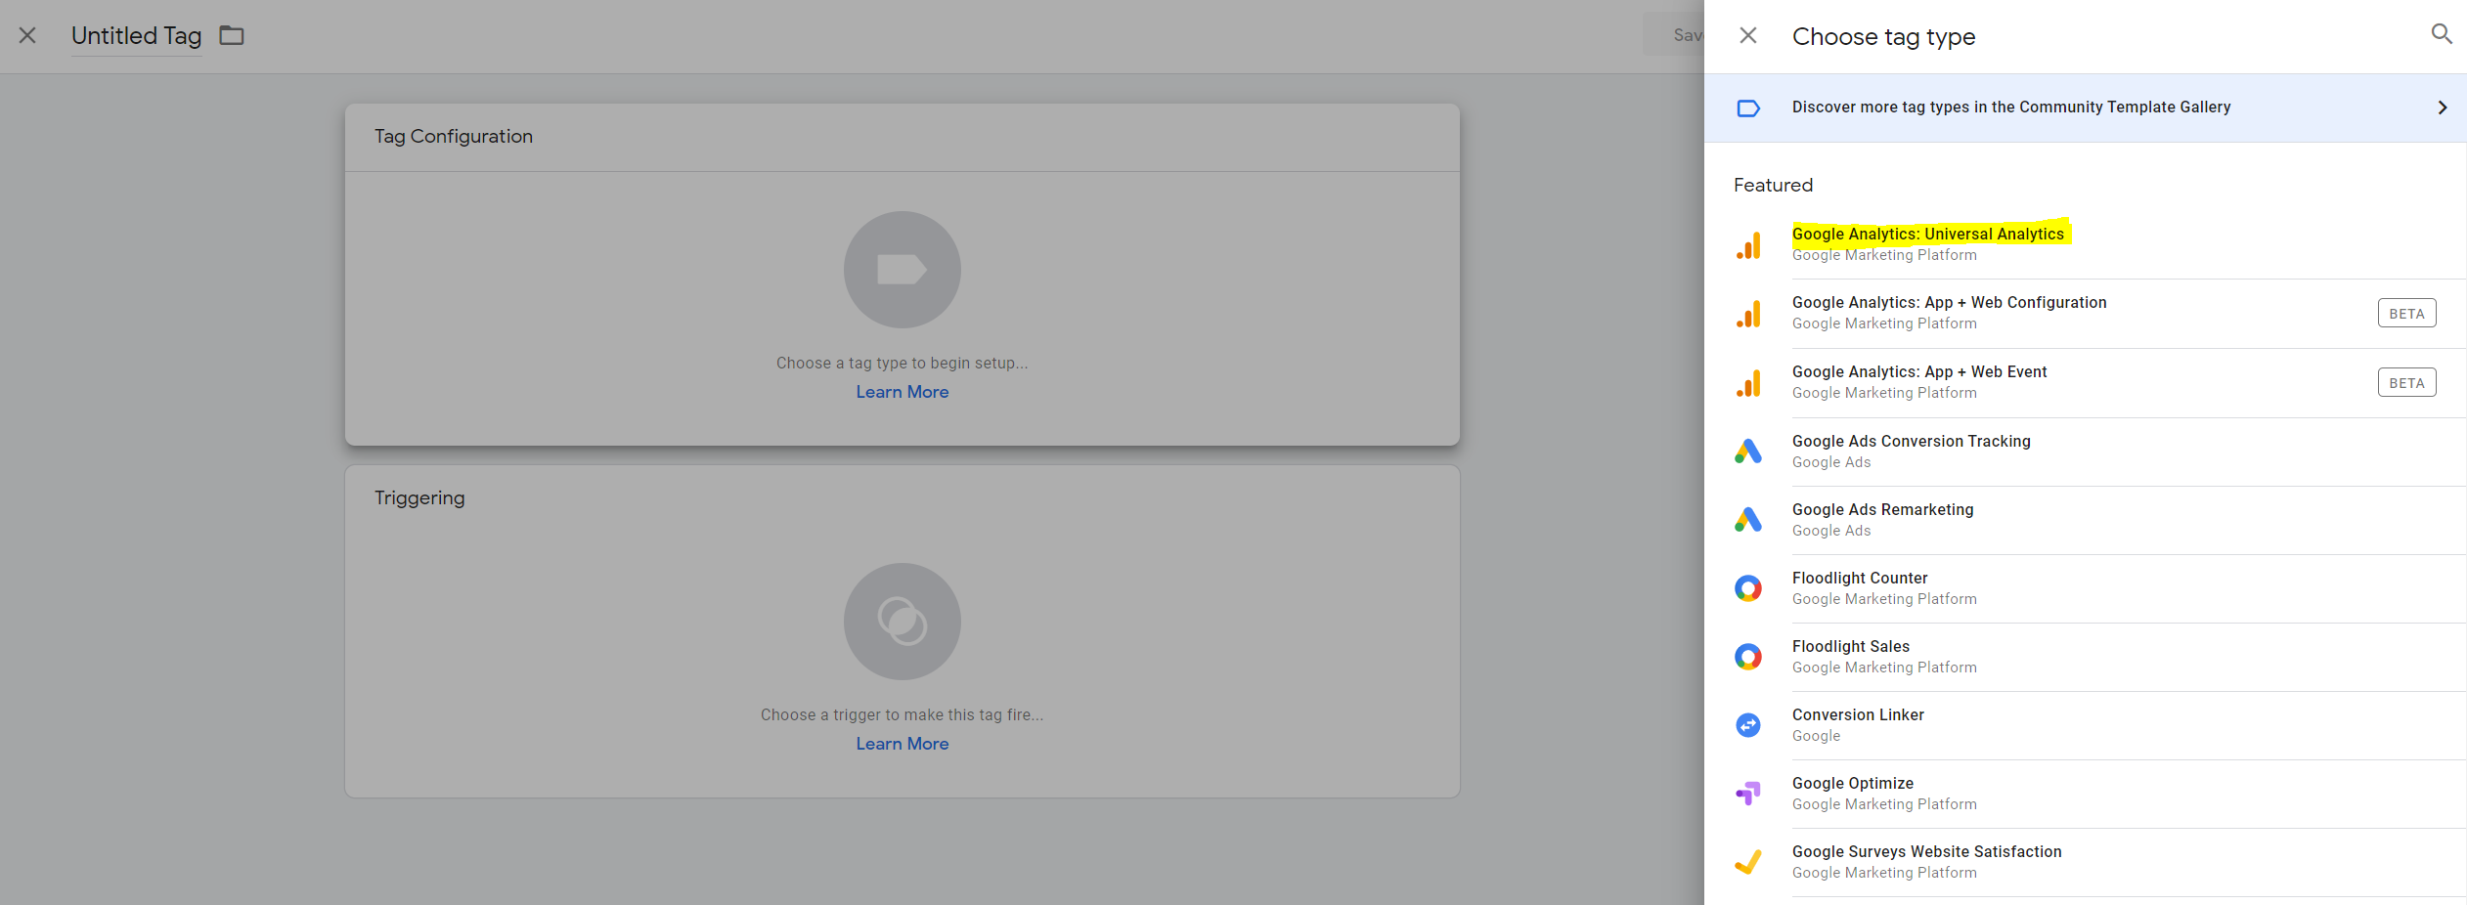Click the Tag Configuration heading
The width and height of the screenshot is (2467, 905).
[454, 137]
